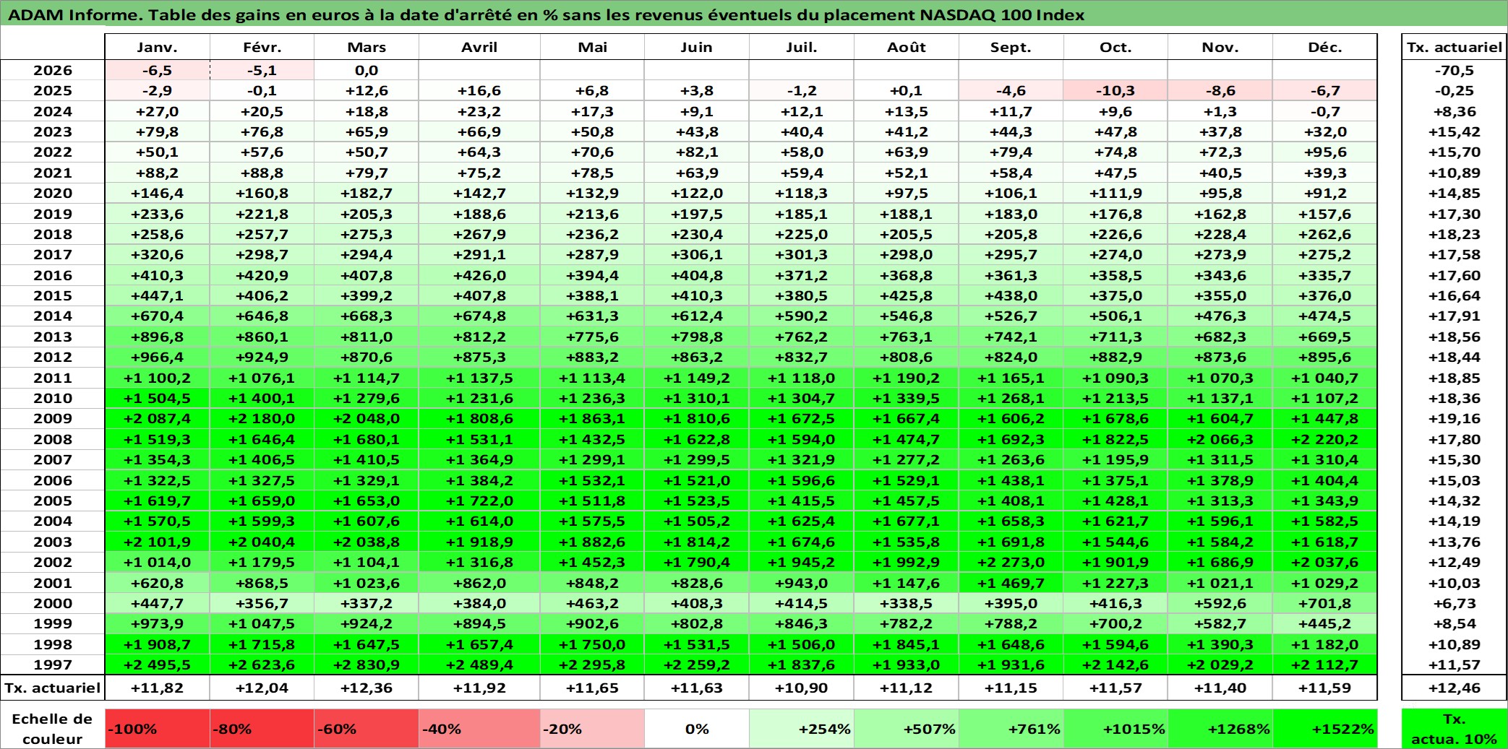Screen dimensions: 1508x749
Task: Select cell value +2 273,0 in 2002 row
Action: click(x=1011, y=562)
